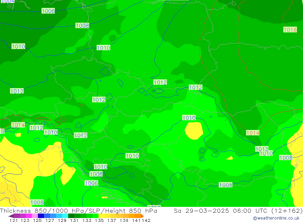The height and width of the screenshot is (222, 303).
Task: Click the legend value 125
Action: click(x=38, y=220)
